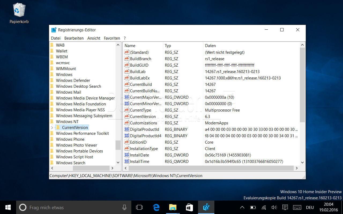
Task: Click the WIMMount folder icon
Action: click(52, 69)
